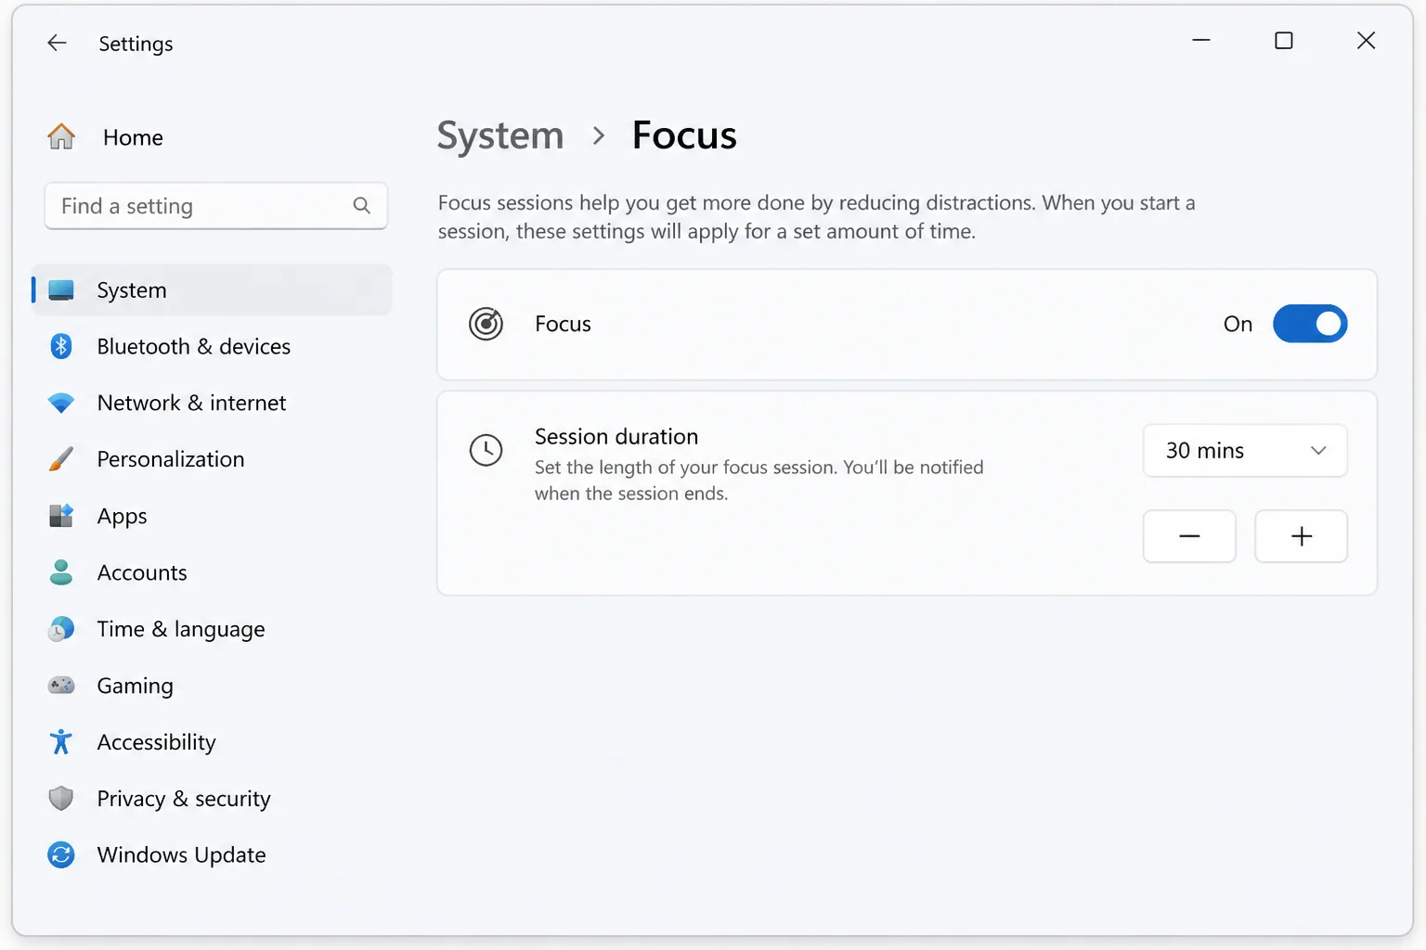Image resolution: width=1426 pixels, height=950 pixels.
Task: Open Accounts settings page
Action: pos(212,572)
